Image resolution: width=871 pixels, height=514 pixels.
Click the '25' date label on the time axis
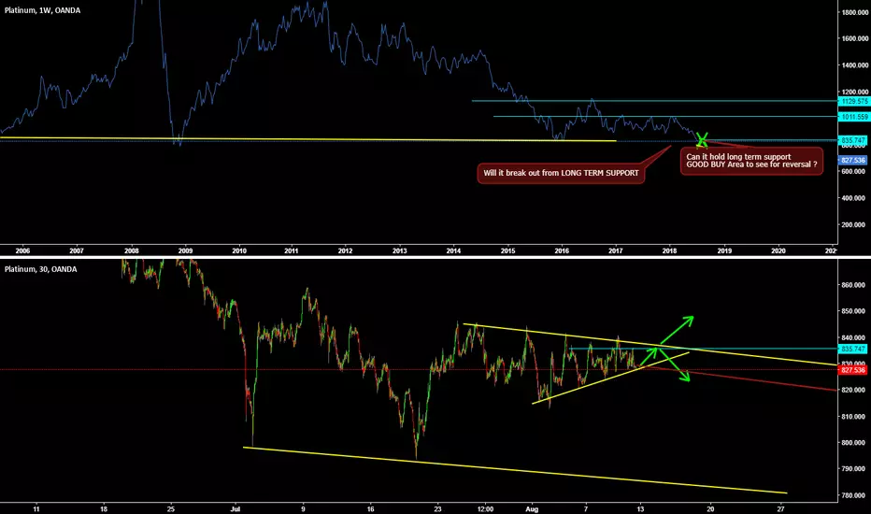tap(171, 509)
